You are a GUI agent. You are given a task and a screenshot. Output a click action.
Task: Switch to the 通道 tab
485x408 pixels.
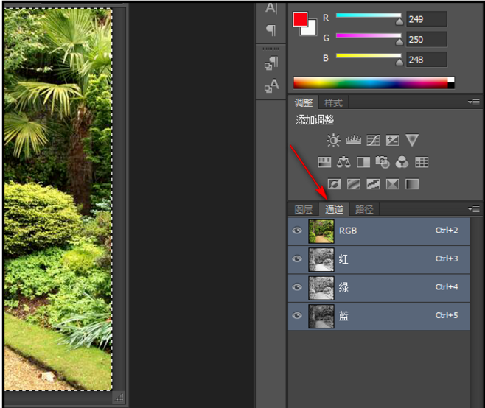[334, 210]
